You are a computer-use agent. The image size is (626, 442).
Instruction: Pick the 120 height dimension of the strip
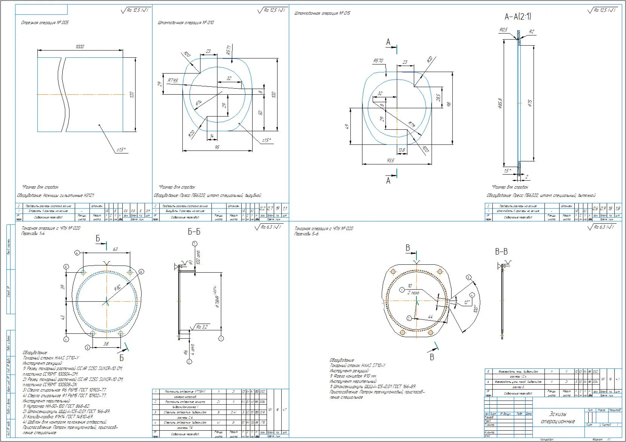132,95
